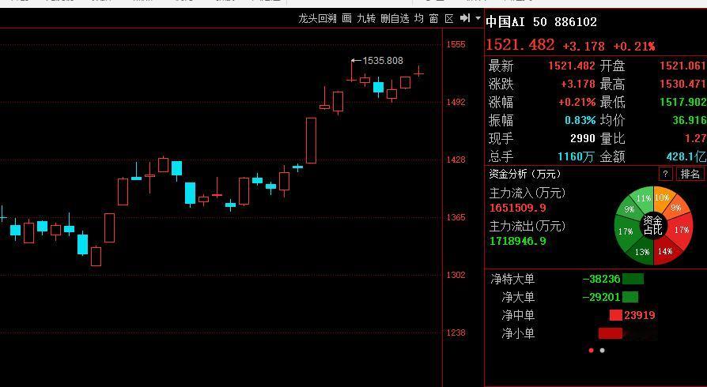
Task: Click the question mark help icon
Action: (665, 174)
